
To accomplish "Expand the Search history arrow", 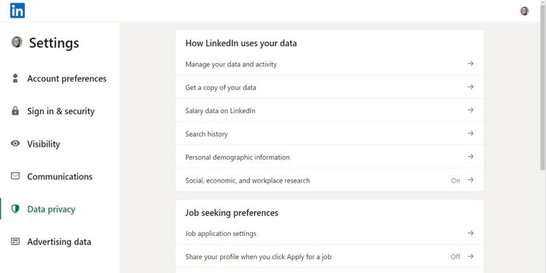I will click(471, 134).
